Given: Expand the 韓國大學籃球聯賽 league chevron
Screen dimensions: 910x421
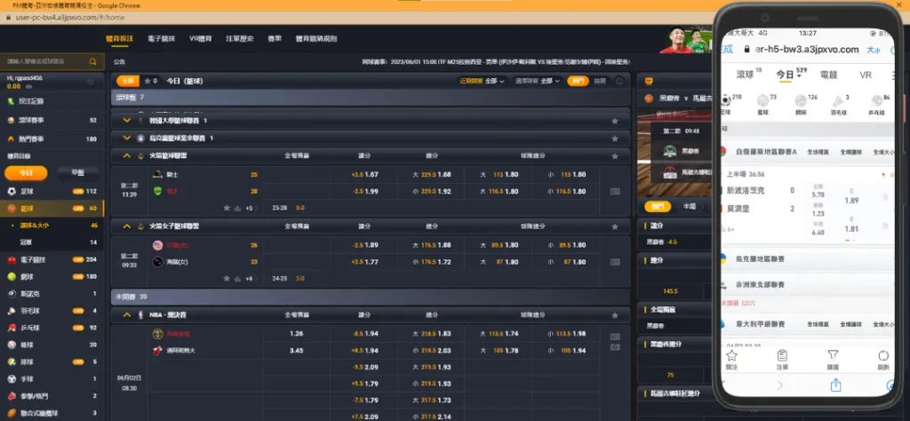Looking at the screenshot, I should pyautogui.click(x=126, y=121).
